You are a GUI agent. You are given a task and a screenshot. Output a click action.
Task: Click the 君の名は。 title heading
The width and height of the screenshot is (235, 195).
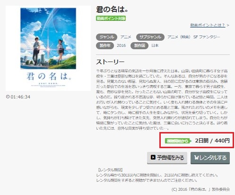click(112, 9)
